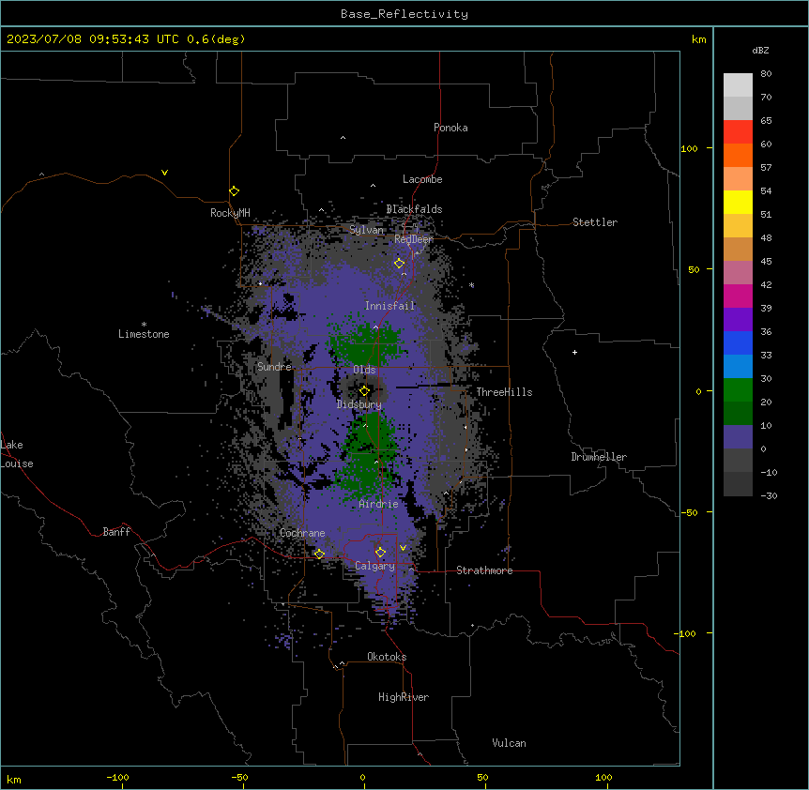Select the light orange 54-57 dBZ swatch
Viewport: 809px width, 790px height.
(738, 179)
